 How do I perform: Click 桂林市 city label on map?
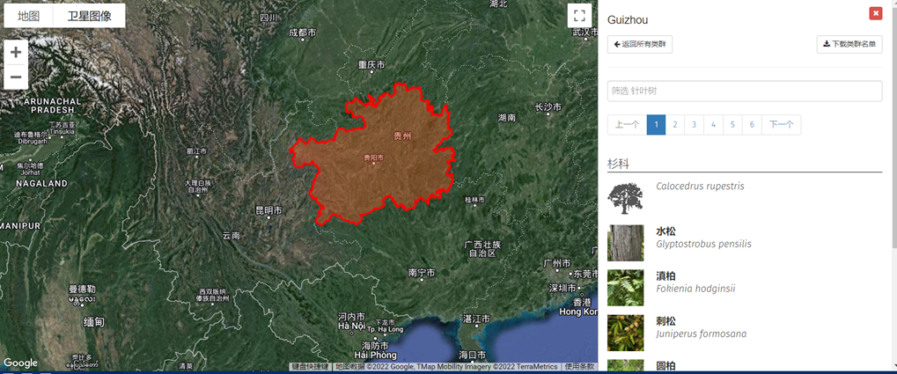click(474, 200)
